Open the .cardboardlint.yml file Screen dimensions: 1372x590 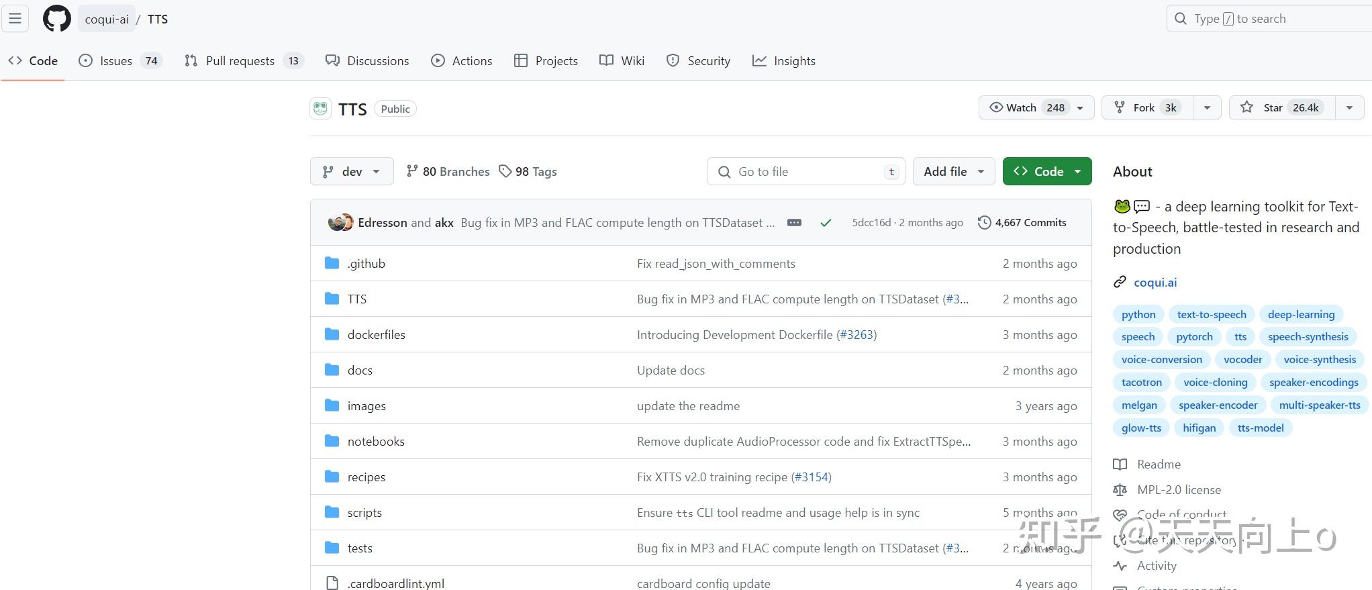[x=395, y=583]
